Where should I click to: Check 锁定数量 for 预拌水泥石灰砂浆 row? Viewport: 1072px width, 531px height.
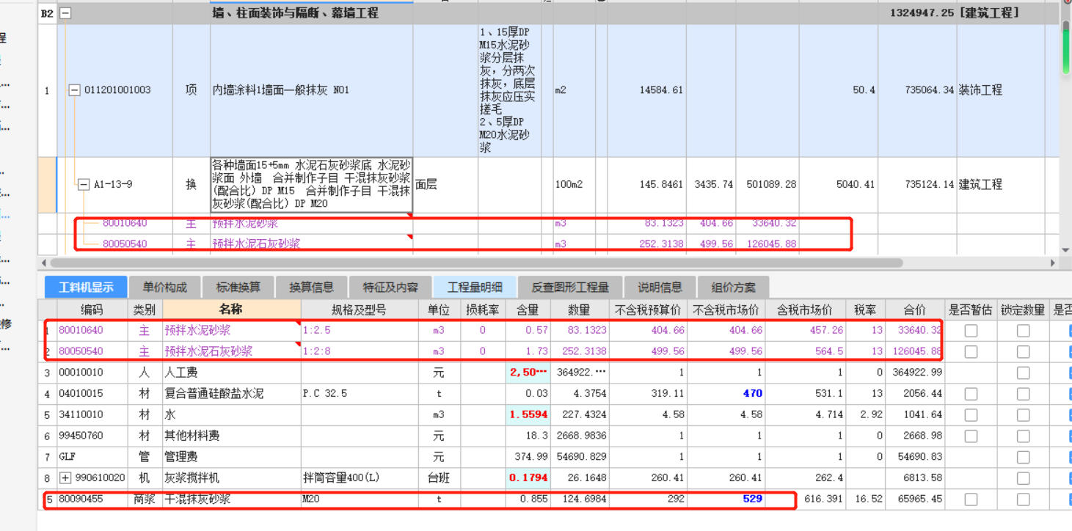coord(1023,351)
